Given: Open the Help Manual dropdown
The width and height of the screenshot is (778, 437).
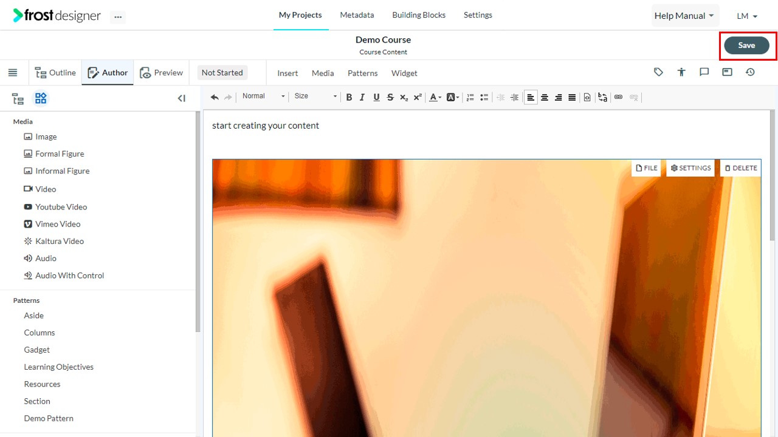Looking at the screenshot, I should click(684, 16).
